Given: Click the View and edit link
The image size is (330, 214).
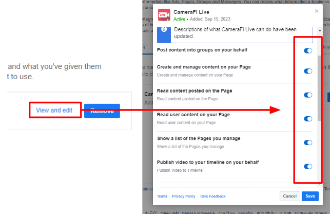Looking at the screenshot, I should pos(54,111).
